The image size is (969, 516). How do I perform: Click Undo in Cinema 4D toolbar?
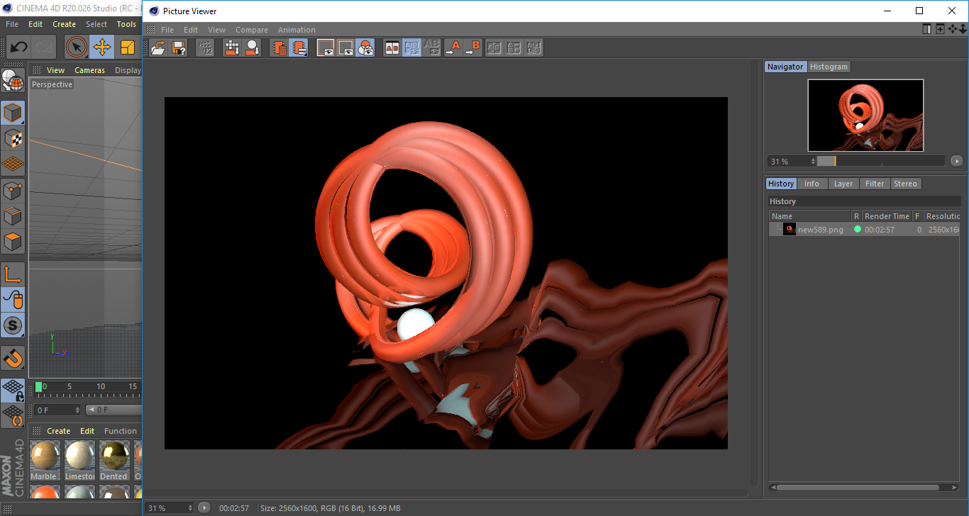tap(18, 47)
